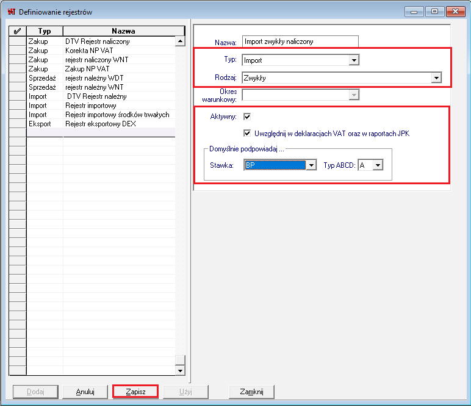
Task: Click the Zapisz button
Action: (135, 392)
